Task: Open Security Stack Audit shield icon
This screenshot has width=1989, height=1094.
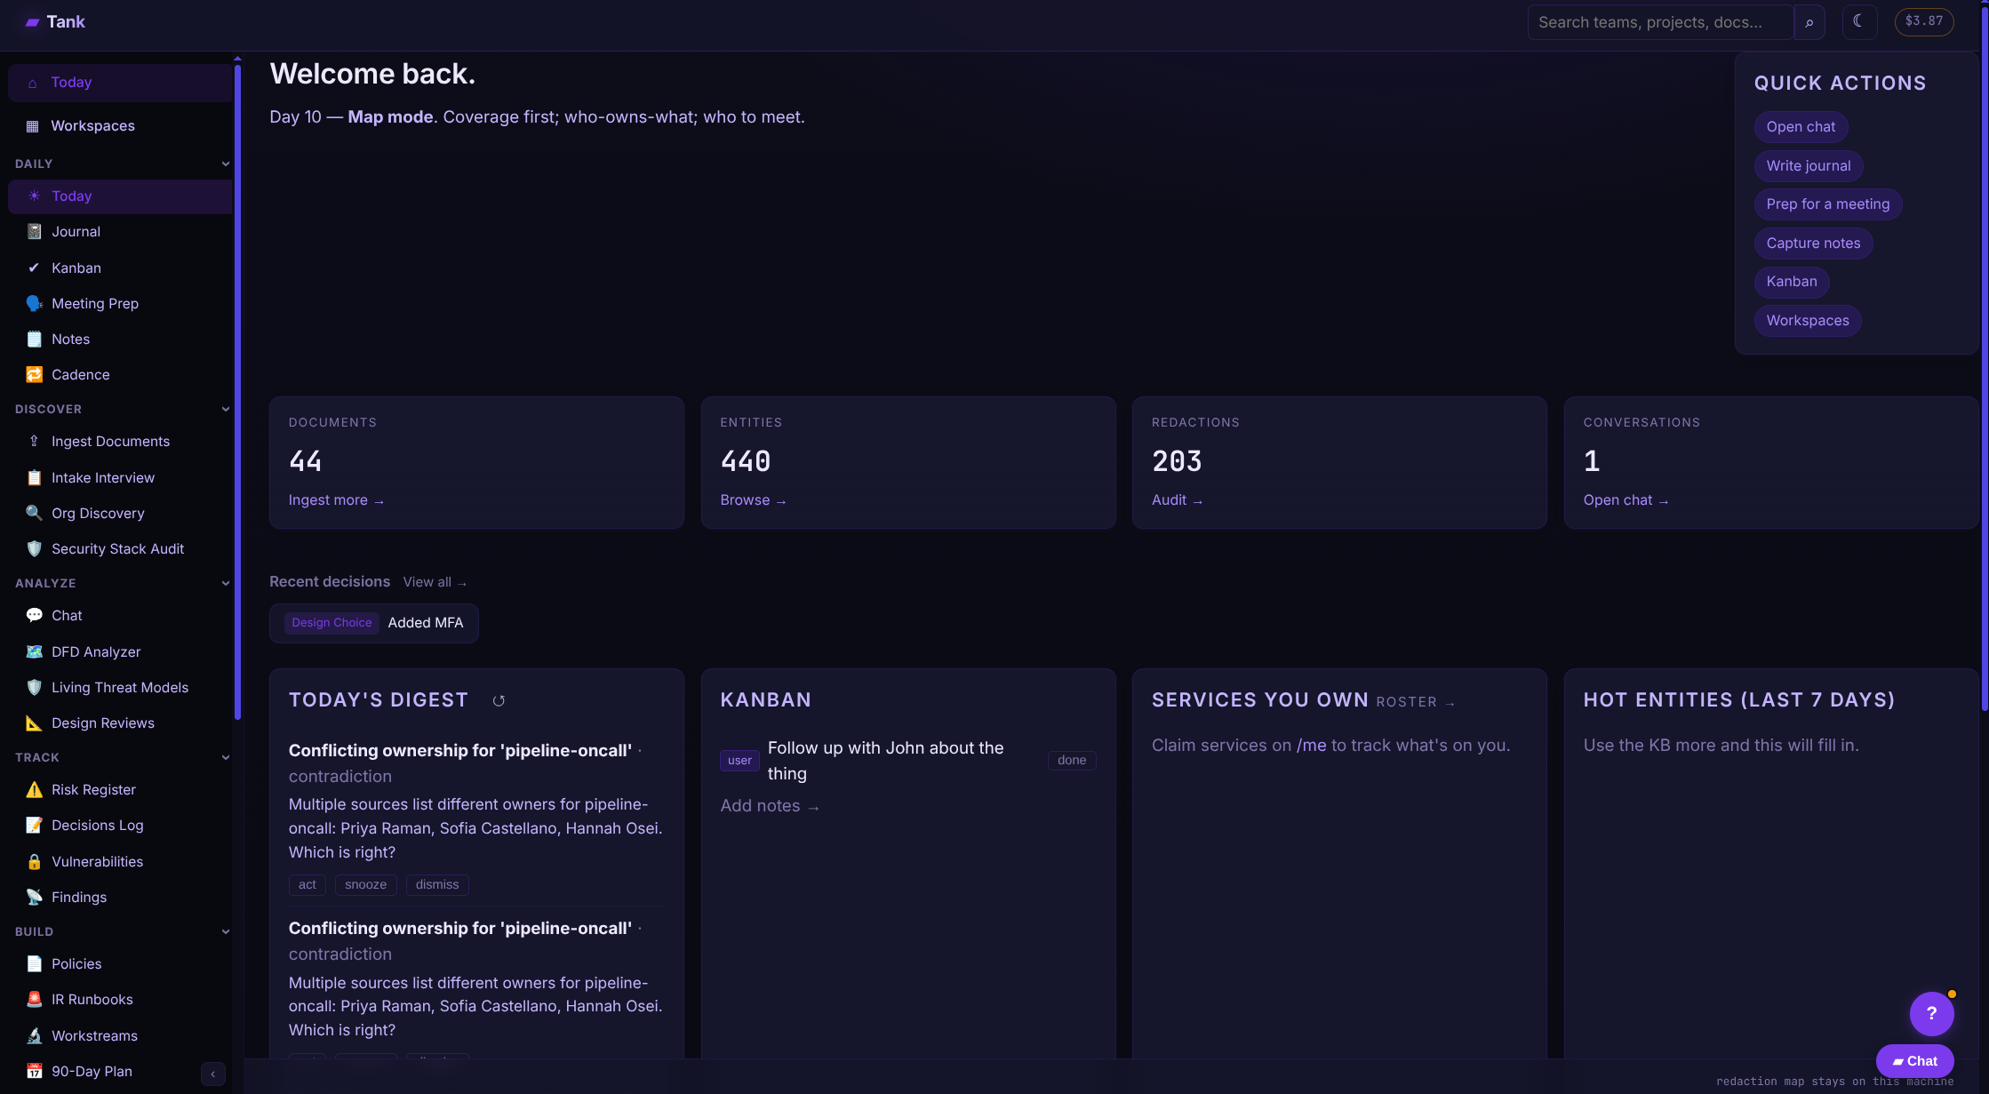Action: click(34, 549)
